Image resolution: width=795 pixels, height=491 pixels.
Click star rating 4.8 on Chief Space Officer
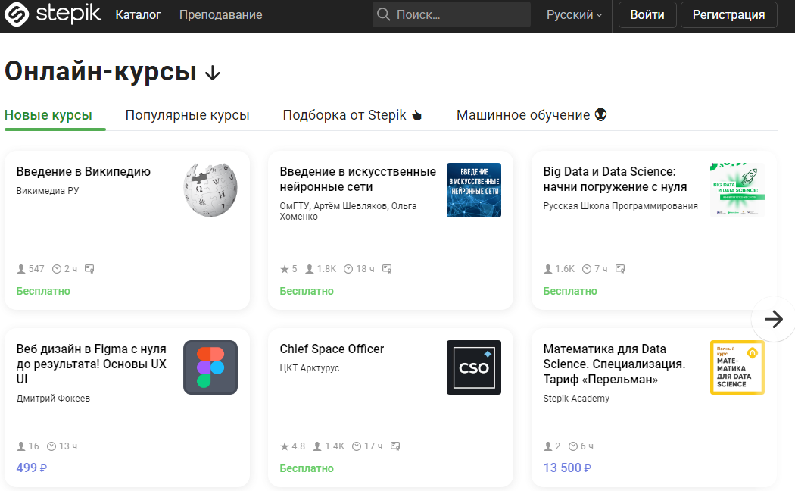[285, 446]
